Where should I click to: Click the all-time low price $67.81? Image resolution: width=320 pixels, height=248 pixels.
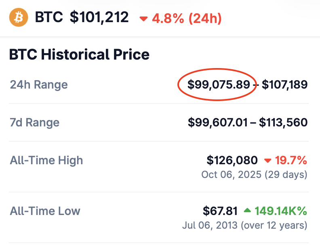(220, 211)
